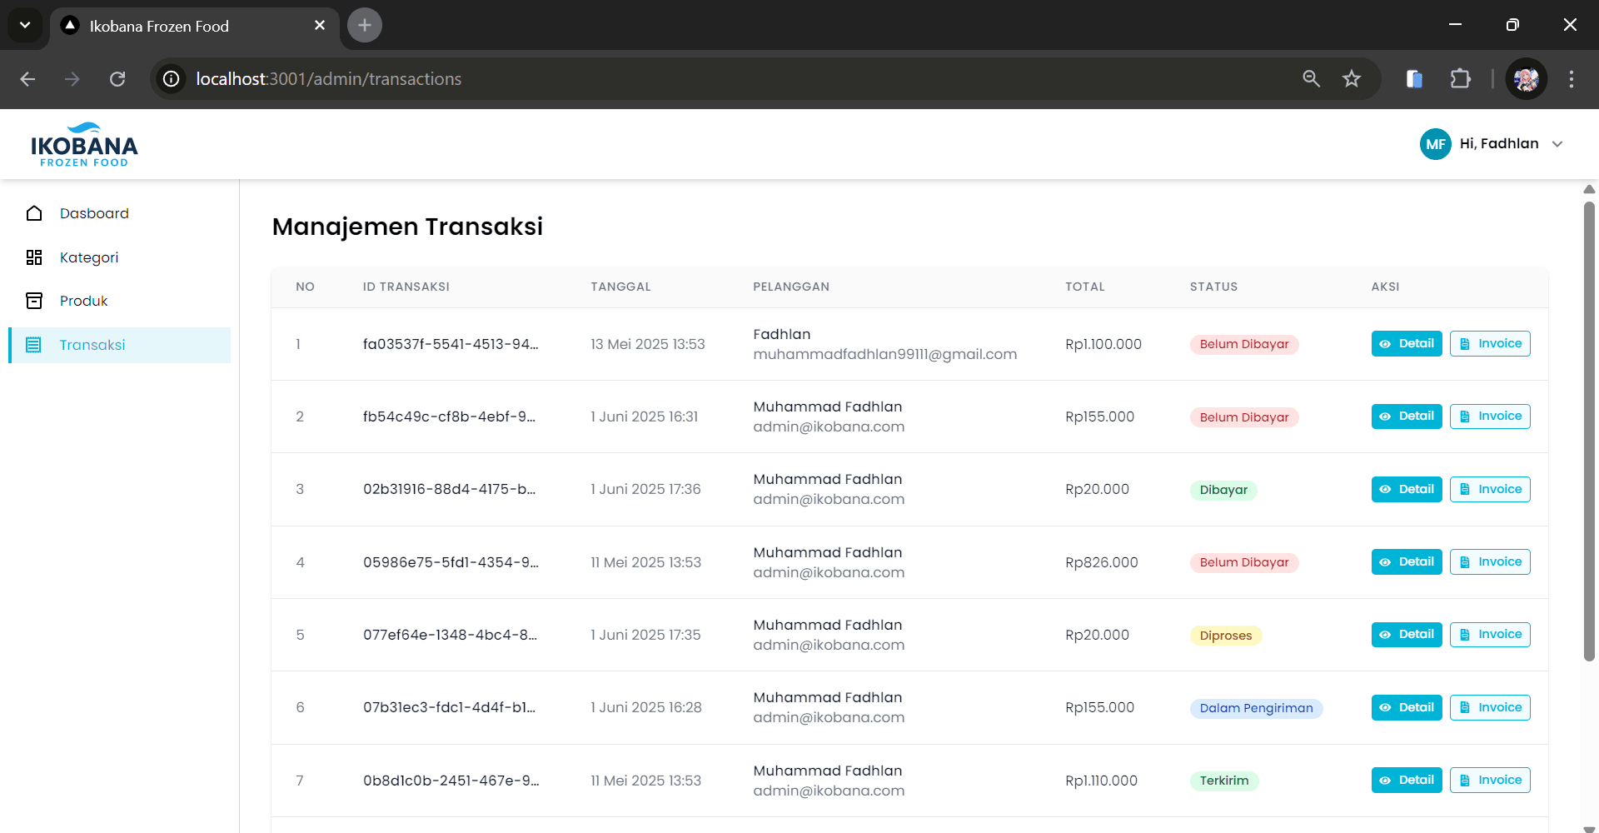This screenshot has height=833, width=1599.
Task: Click the Dasboard home icon in sidebar
Action: point(34,213)
